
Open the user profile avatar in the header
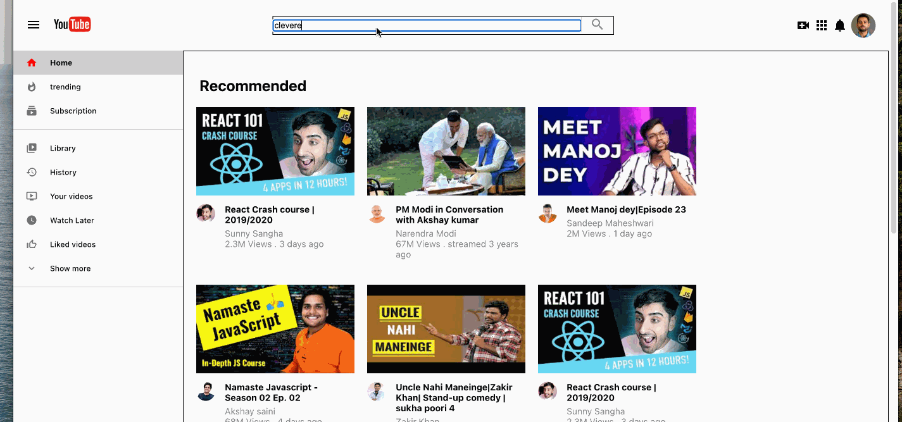863,25
